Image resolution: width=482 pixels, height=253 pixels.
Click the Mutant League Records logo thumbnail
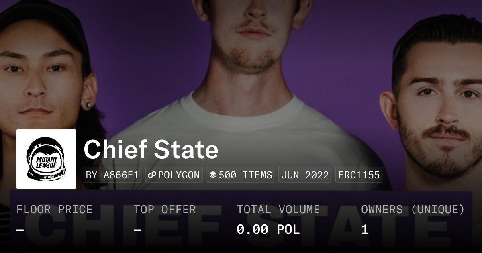click(46, 159)
